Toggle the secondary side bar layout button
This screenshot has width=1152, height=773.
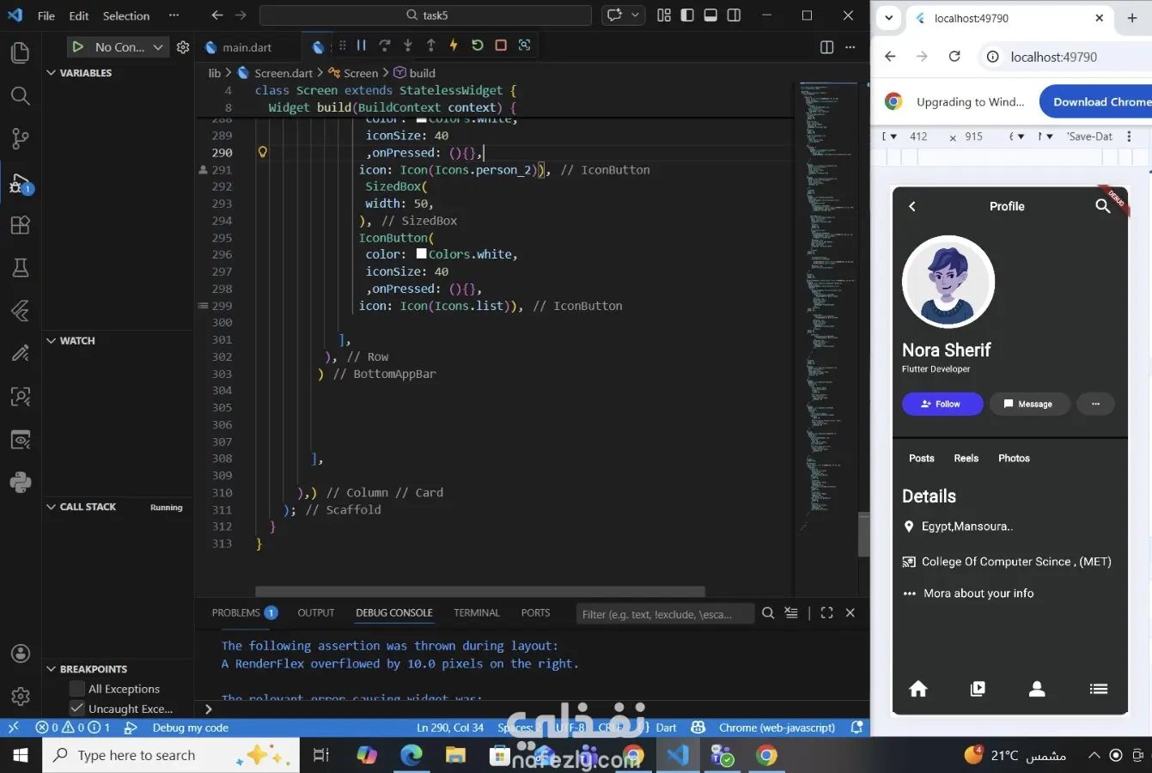pos(734,15)
